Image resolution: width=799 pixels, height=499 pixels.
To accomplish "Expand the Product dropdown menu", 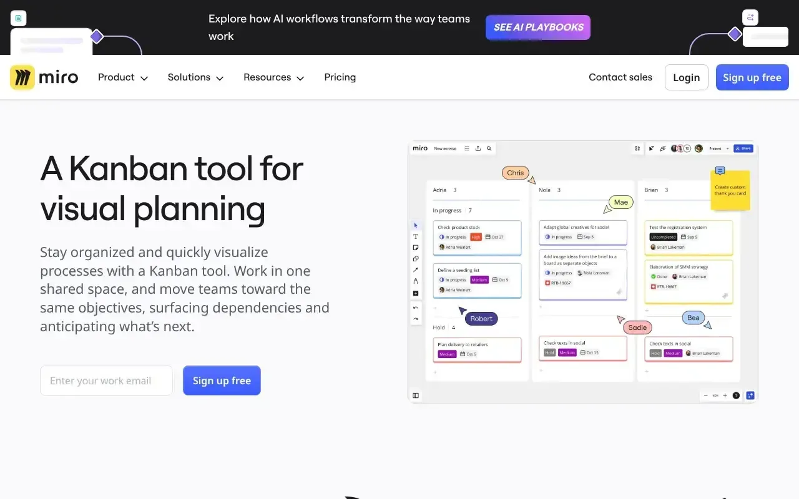I will coord(123,77).
